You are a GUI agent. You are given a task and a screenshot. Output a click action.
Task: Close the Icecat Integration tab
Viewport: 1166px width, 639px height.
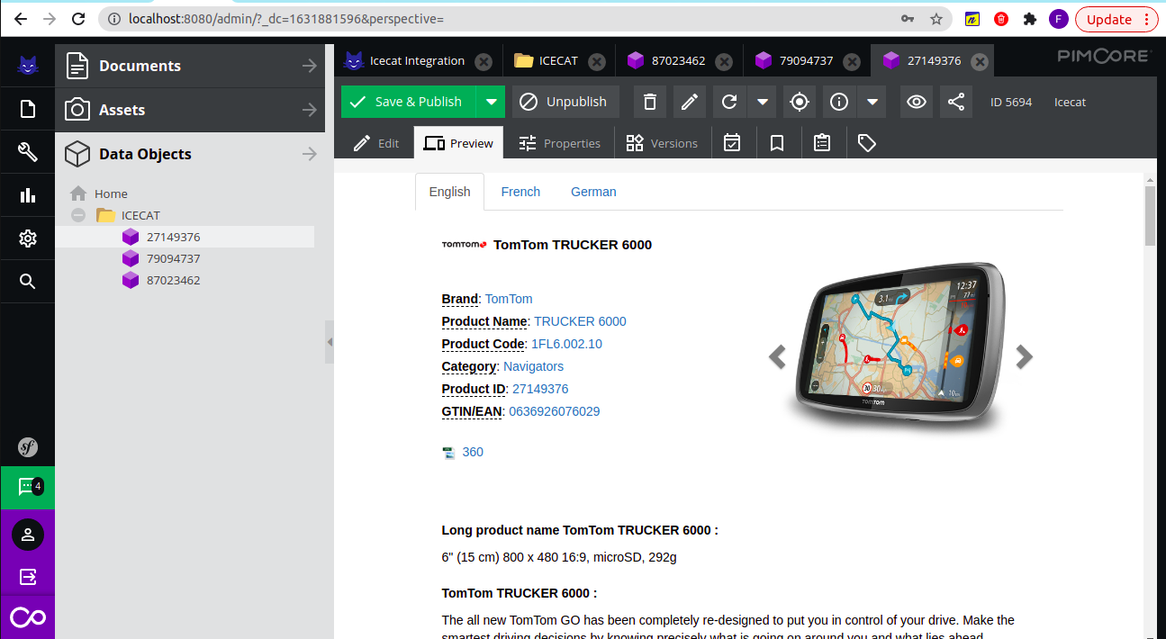pos(484,61)
